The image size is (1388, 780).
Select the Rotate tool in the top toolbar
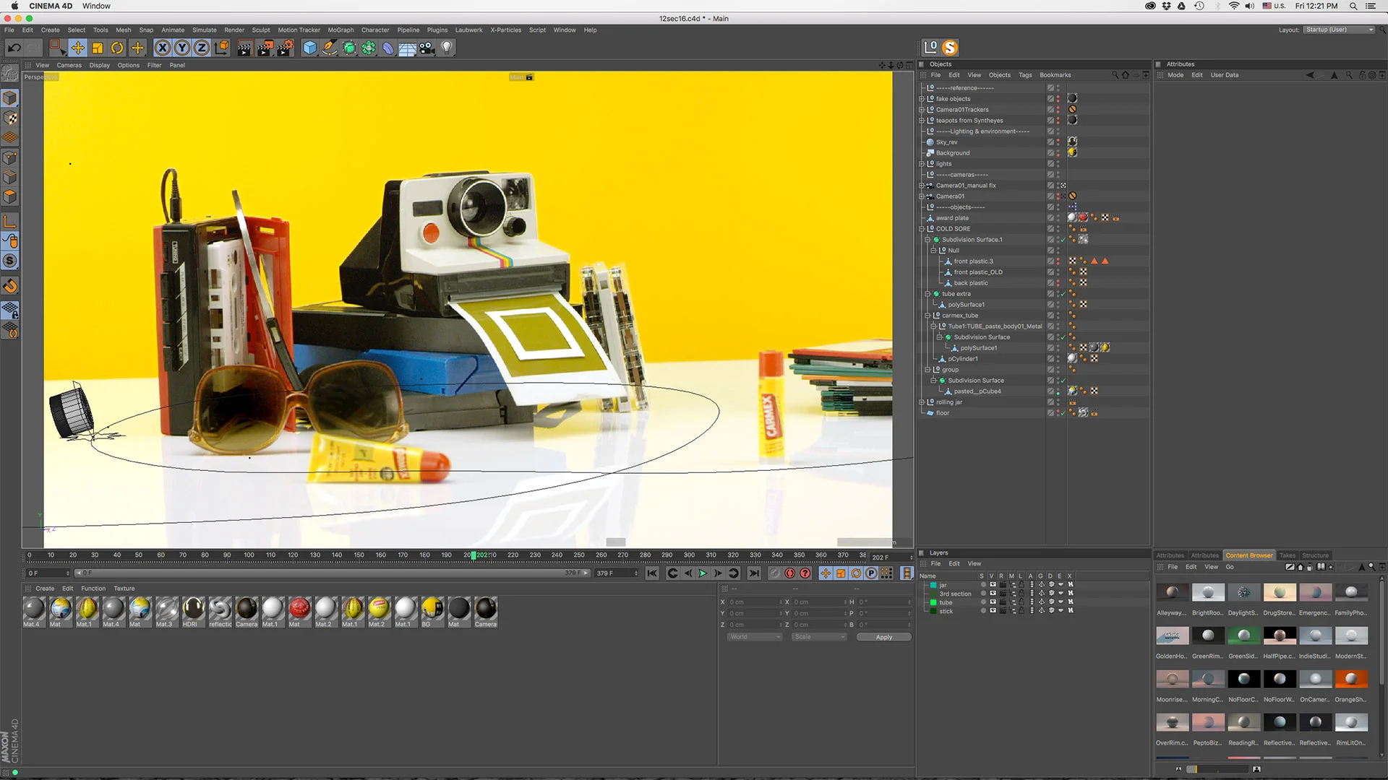point(117,48)
